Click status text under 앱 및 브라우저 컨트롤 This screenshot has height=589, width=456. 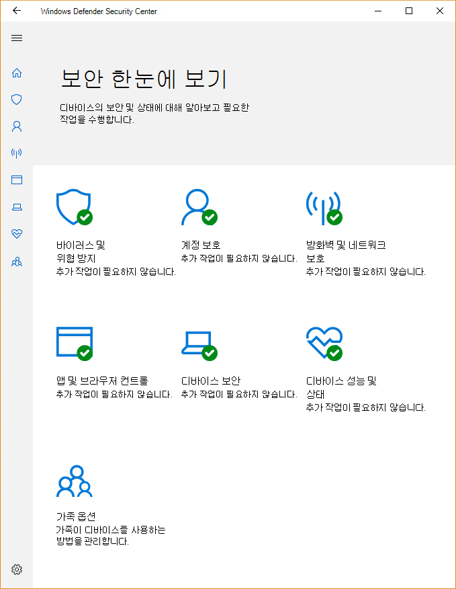click(x=114, y=395)
